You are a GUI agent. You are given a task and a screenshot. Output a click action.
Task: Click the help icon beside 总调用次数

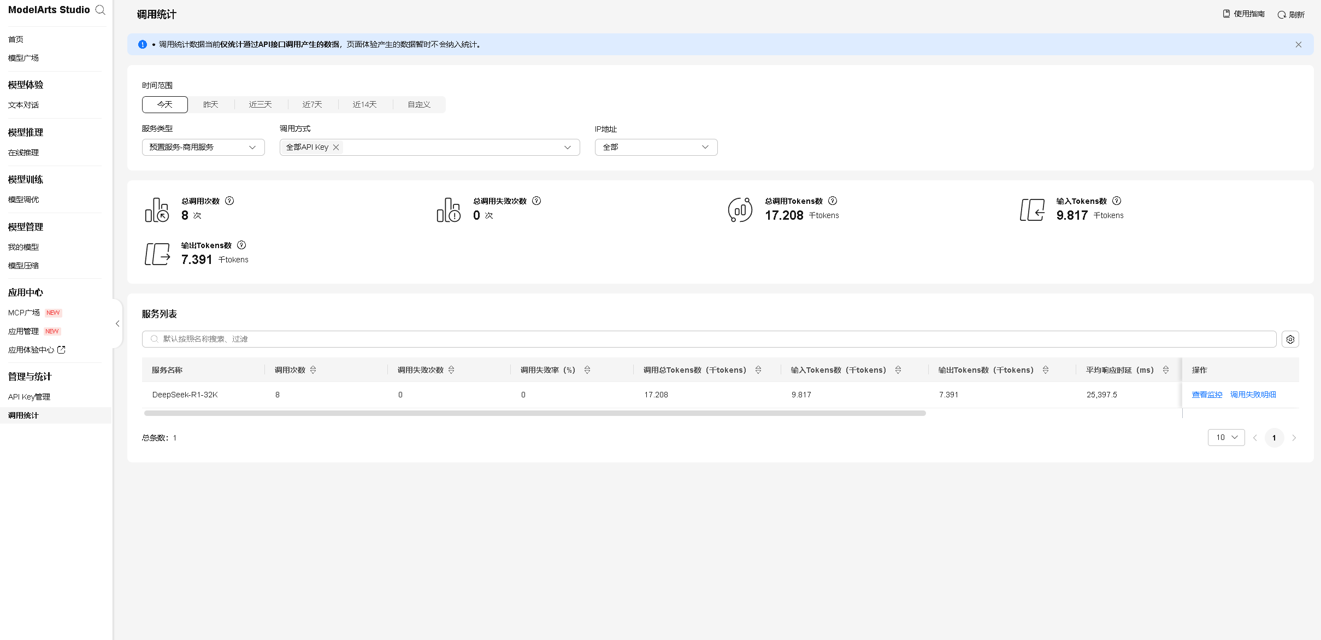pos(229,201)
